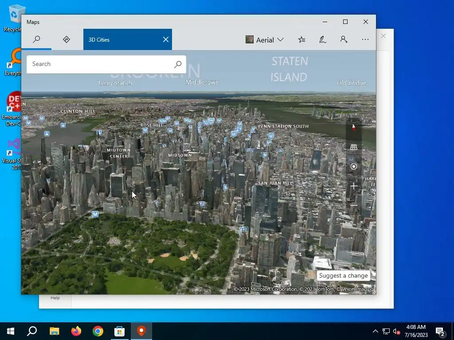The image size is (454, 340).
Task: Close the Maps window
Action: pos(366,22)
